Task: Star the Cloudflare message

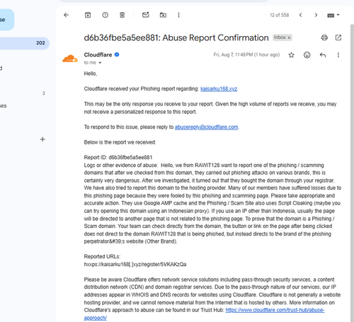Action: 292,55
